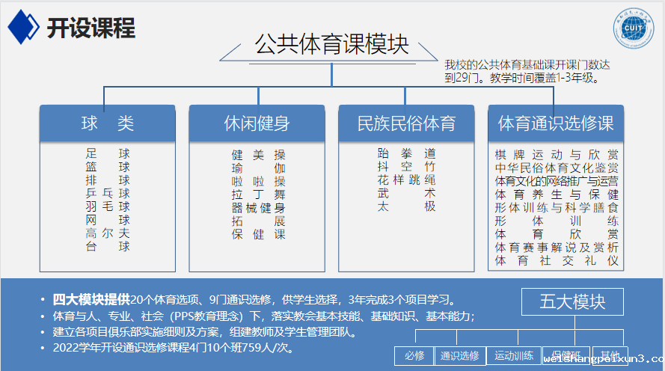Click the 保健班 box
Screen dimensions: 665x371
coord(566,355)
